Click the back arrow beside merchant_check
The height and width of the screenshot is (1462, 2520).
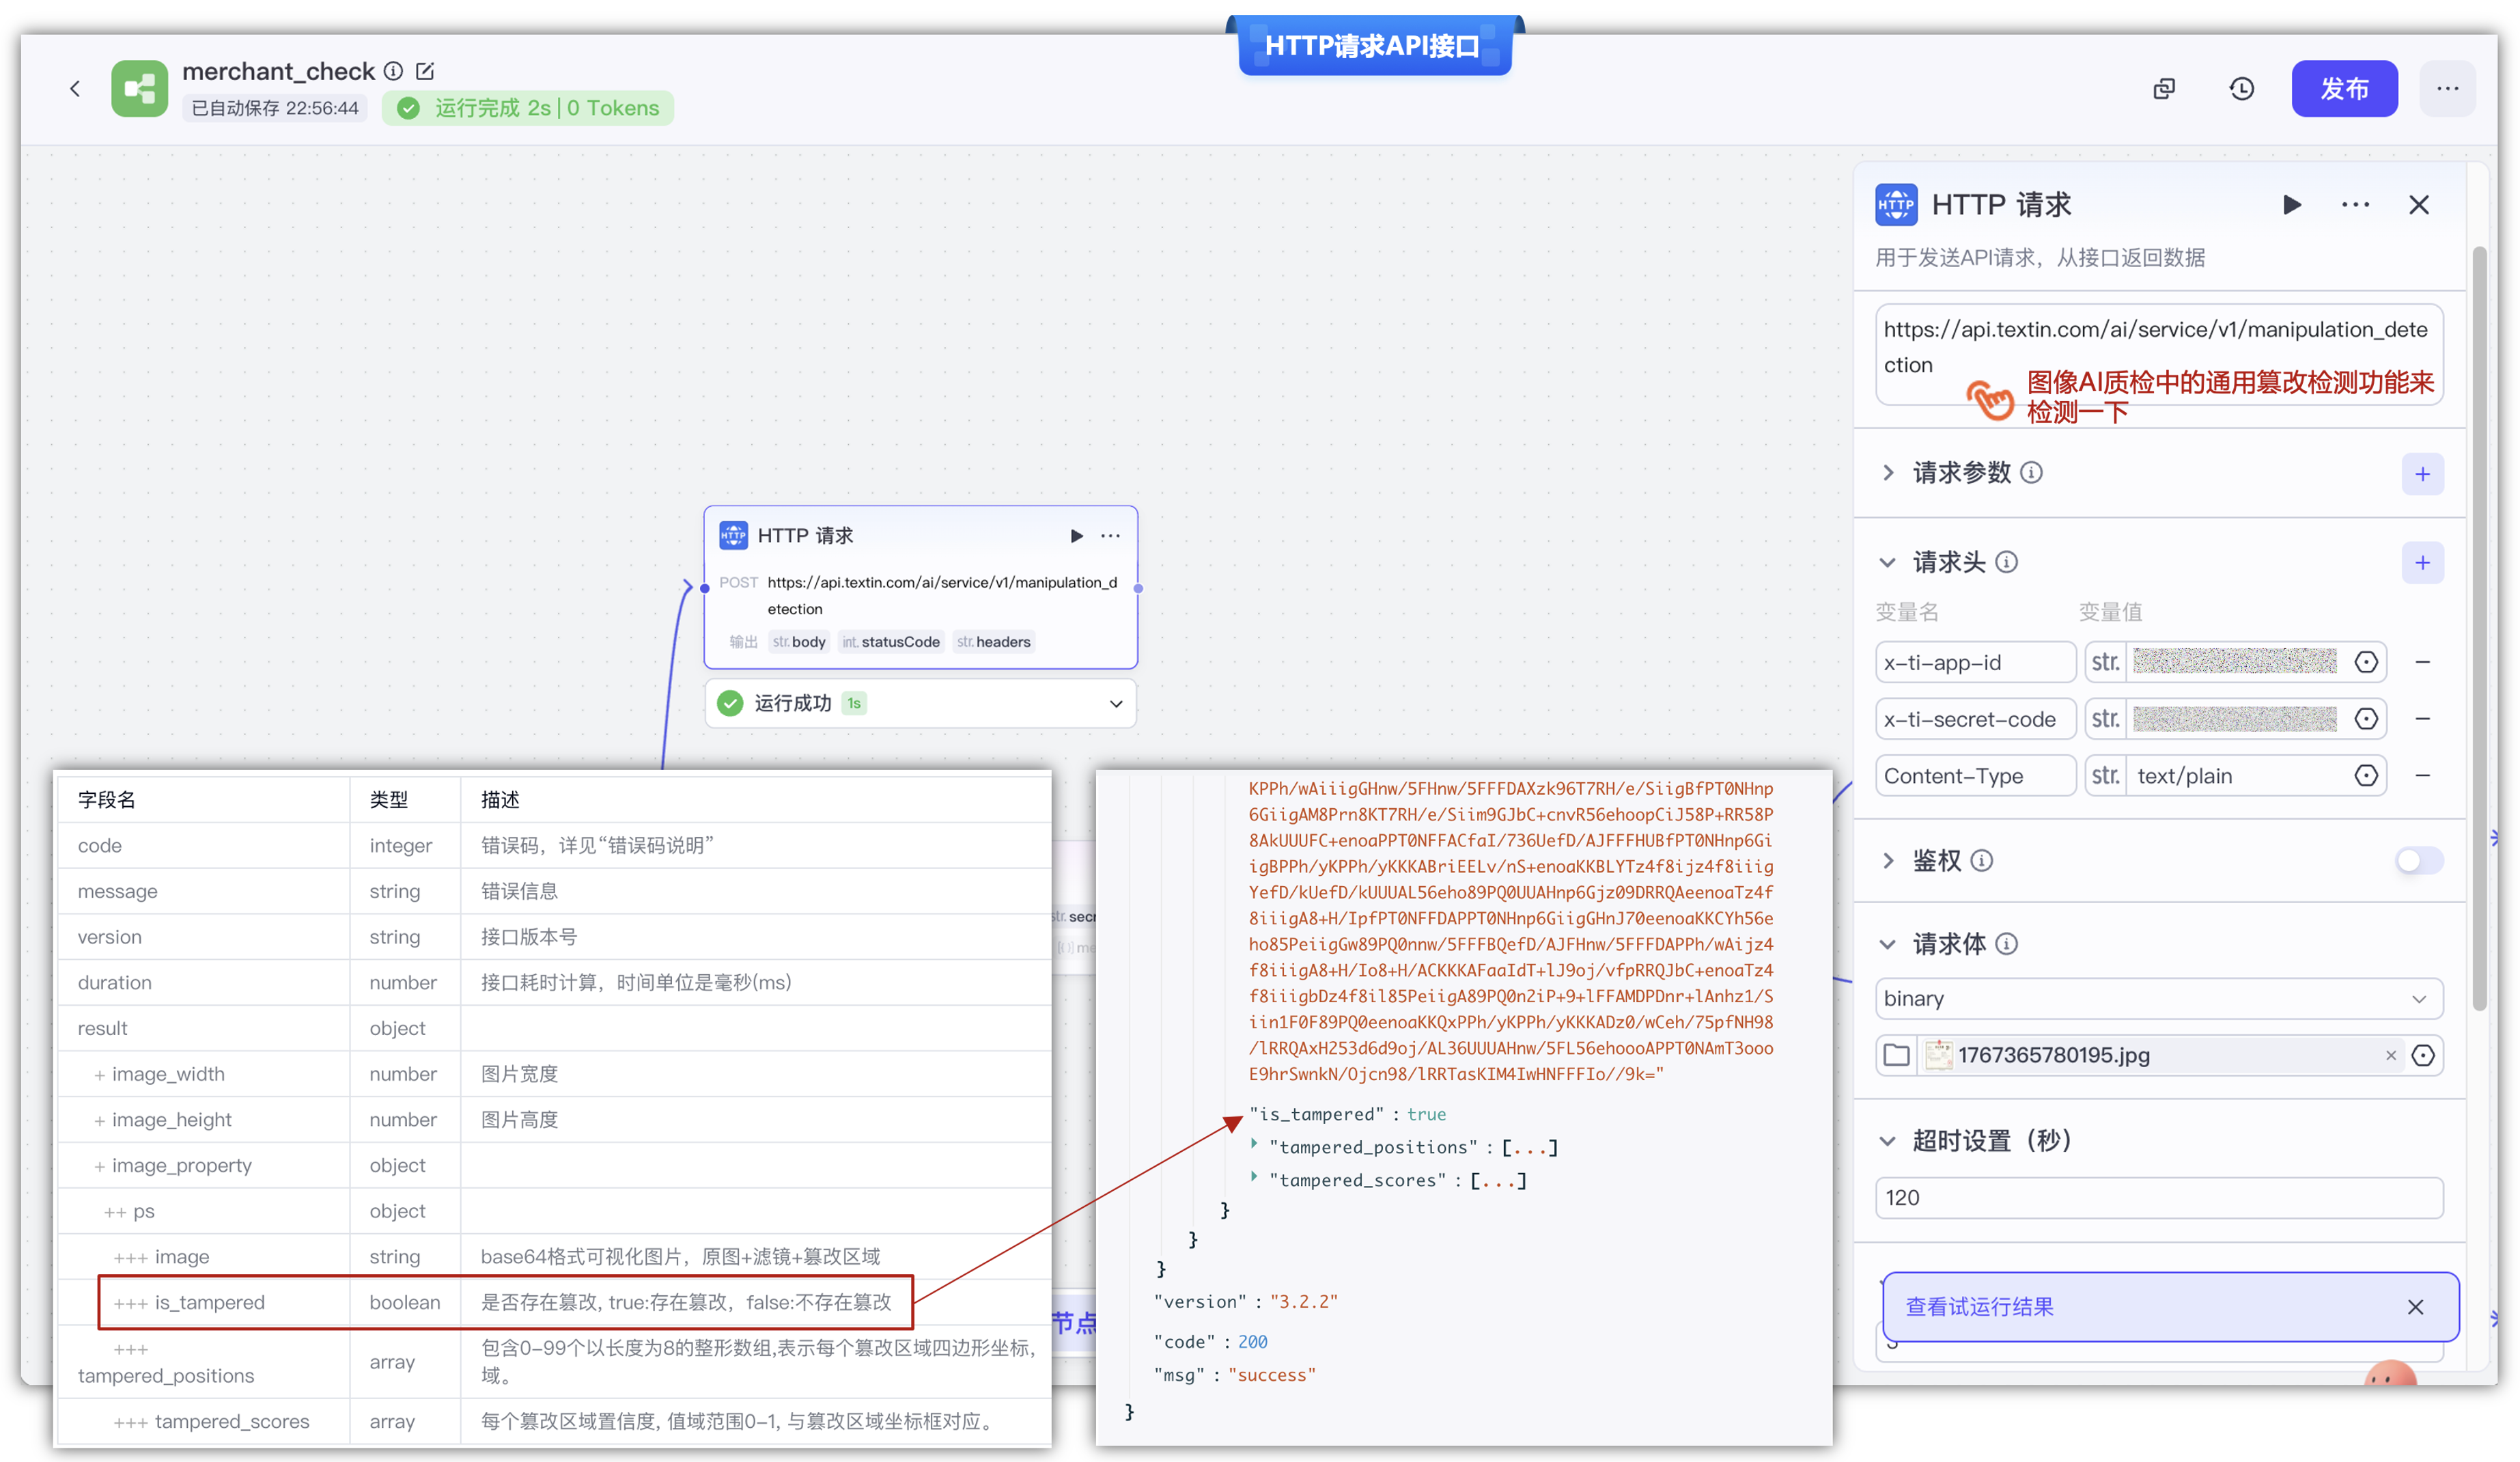coord(75,89)
